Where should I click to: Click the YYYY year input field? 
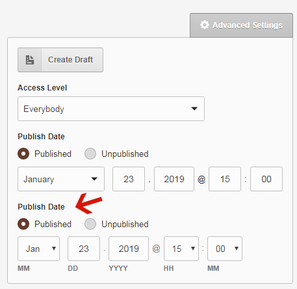coord(129,249)
